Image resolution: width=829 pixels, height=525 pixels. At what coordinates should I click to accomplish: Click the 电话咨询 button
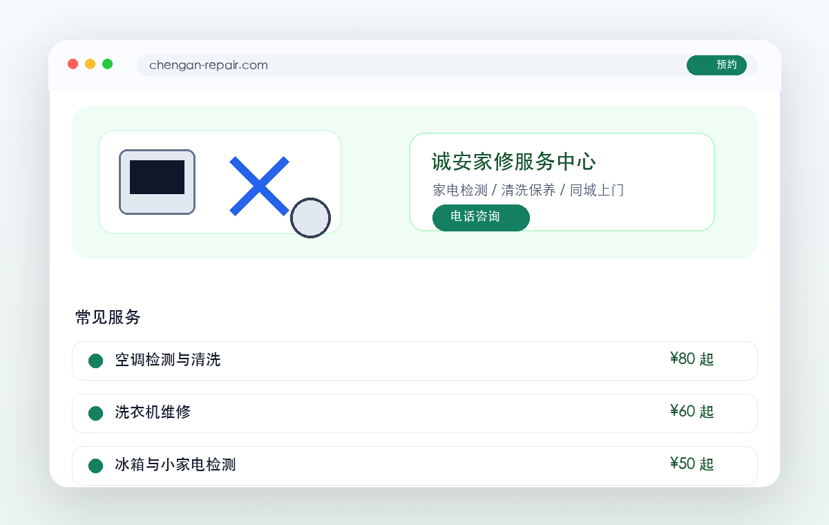click(x=481, y=218)
